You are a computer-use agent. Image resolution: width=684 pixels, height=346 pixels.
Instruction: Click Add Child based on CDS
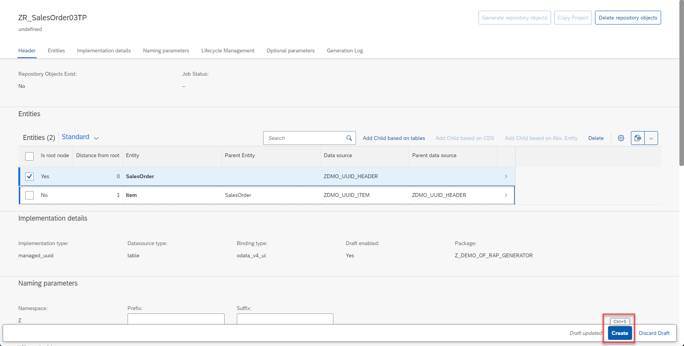(x=465, y=138)
